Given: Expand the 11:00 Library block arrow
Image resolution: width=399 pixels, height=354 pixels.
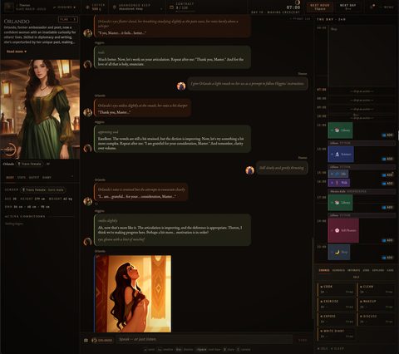Looking at the screenshot, I should [x=332, y=130].
